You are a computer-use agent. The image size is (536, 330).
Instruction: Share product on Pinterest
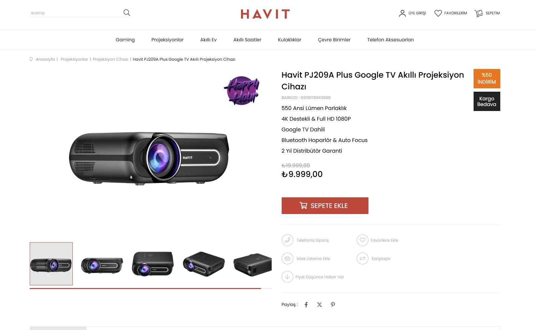[x=333, y=305]
